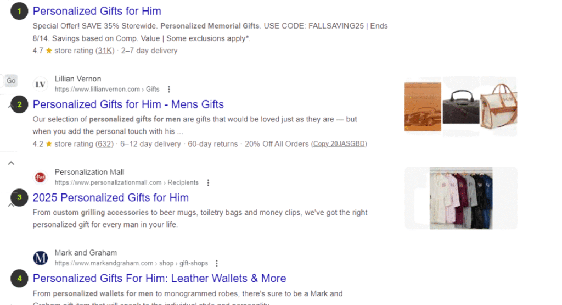
Task: Click the Personalization Mall red favicon
Action: [40, 177]
